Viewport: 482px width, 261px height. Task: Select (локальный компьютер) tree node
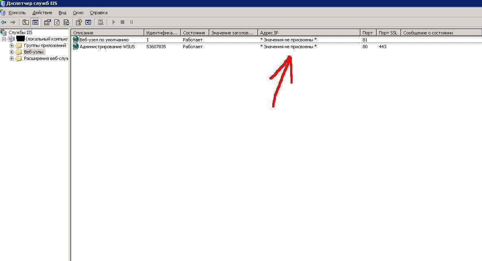(x=47, y=39)
